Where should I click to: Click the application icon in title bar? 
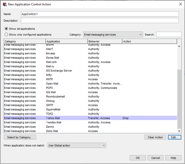(5, 4)
